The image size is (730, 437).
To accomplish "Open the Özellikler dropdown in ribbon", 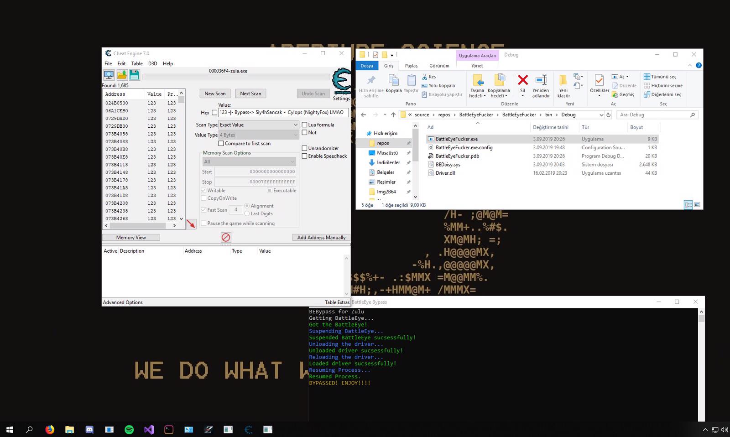I will tap(600, 93).
